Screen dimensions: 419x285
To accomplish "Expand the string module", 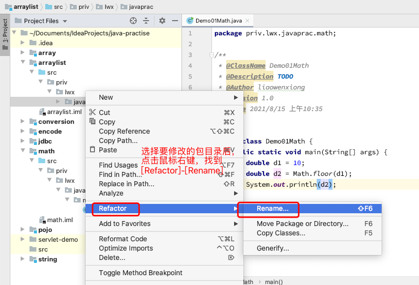I will (23, 259).
